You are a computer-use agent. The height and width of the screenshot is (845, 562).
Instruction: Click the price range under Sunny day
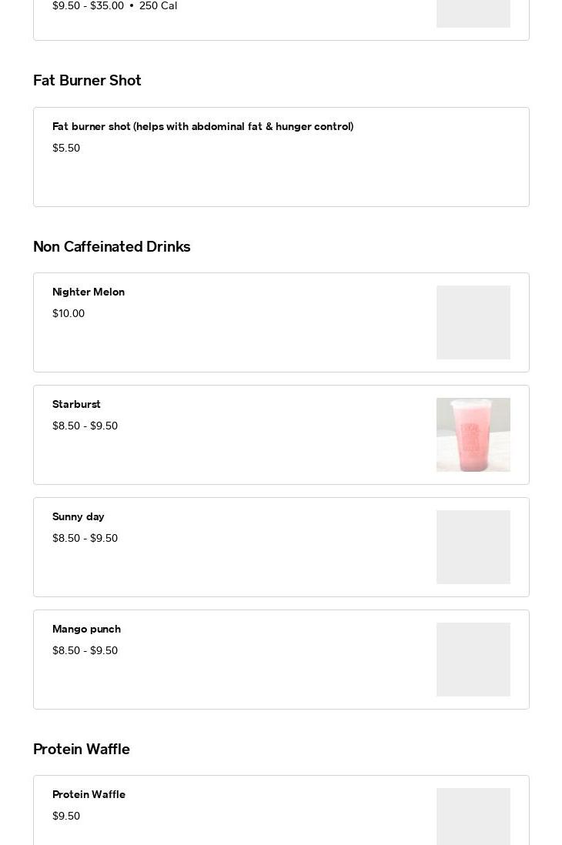(x=85, y=538)
